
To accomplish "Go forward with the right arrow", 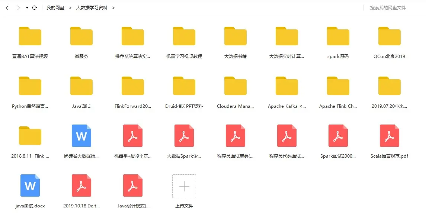I will (19, 8).
